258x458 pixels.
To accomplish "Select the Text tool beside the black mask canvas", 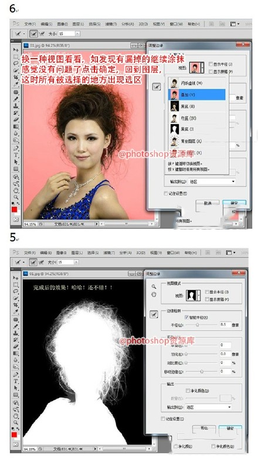I will [16, 381].
